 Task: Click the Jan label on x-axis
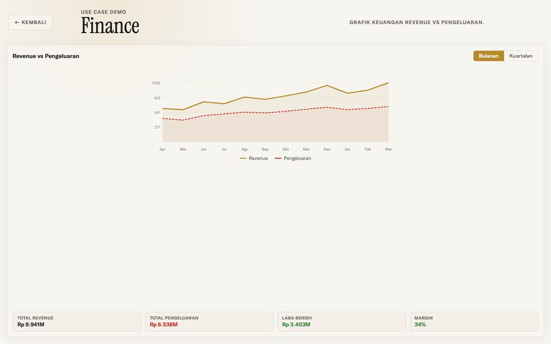coord(347,149)
